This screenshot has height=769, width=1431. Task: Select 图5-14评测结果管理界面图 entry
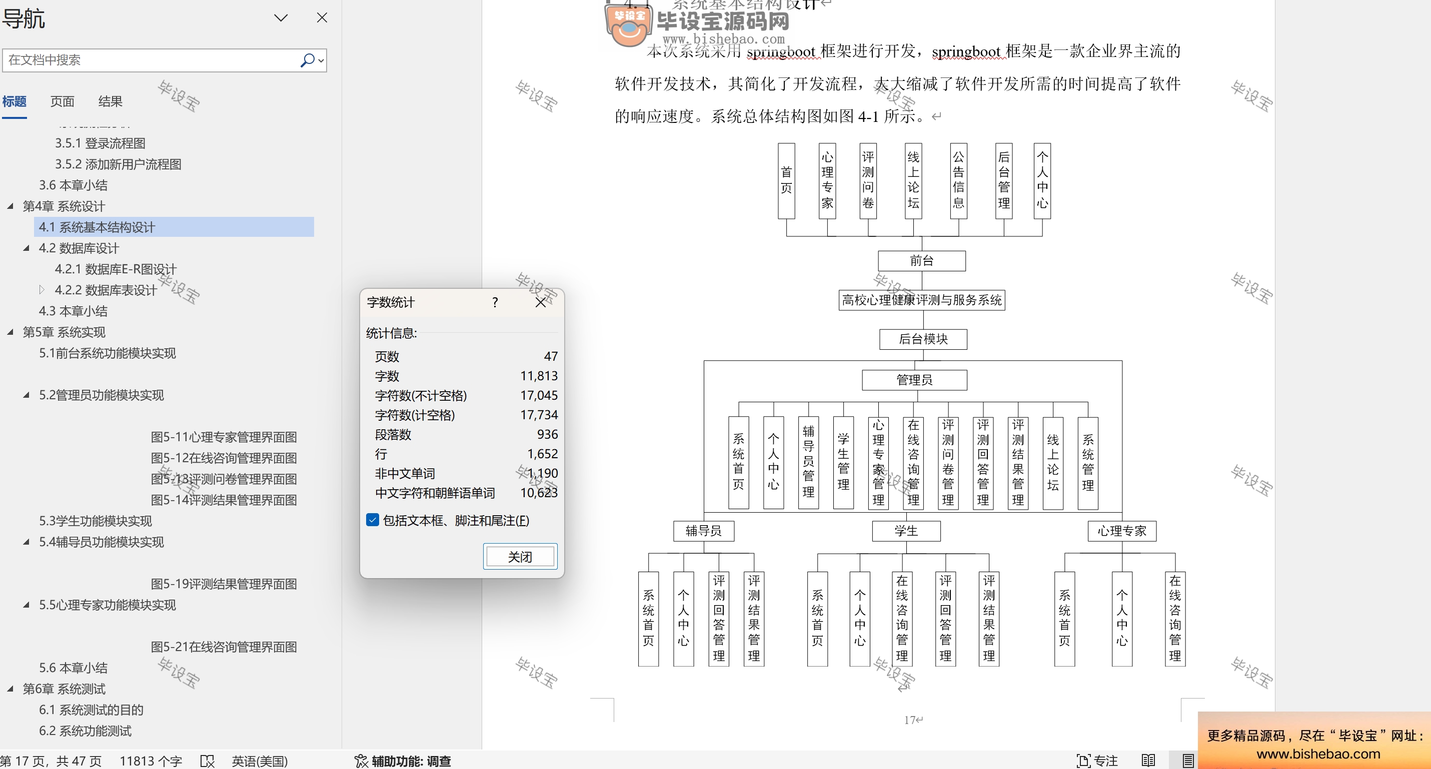223,500
